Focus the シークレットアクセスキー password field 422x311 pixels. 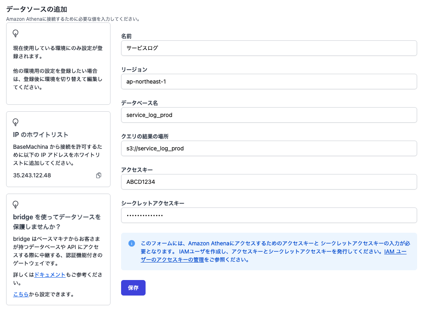[x=269, y=215]
